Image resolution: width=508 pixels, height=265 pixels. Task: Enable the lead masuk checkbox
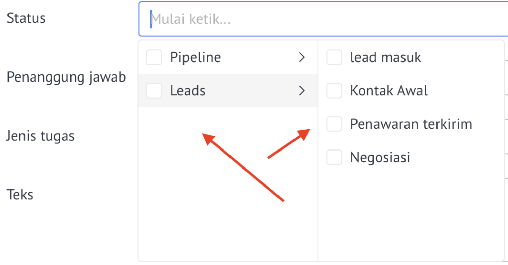coord(334,57)
